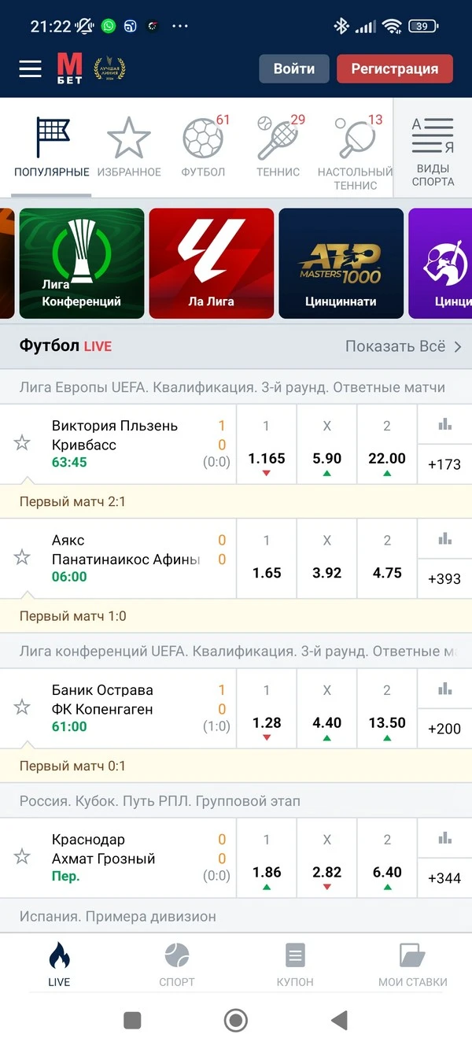Tap the Регистрация button

click(394, 68)
